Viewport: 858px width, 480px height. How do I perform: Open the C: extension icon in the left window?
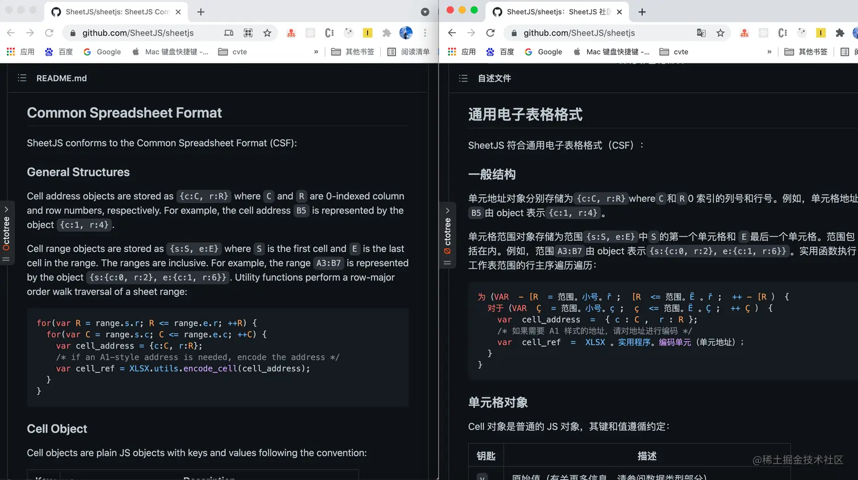(329, 33)
